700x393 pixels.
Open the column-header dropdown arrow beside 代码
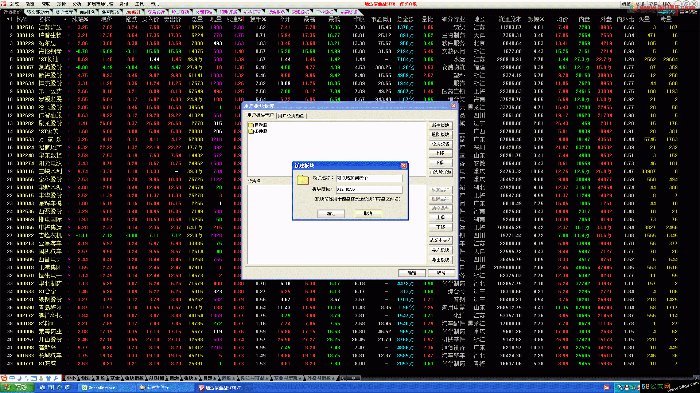[x=8, y=19]
